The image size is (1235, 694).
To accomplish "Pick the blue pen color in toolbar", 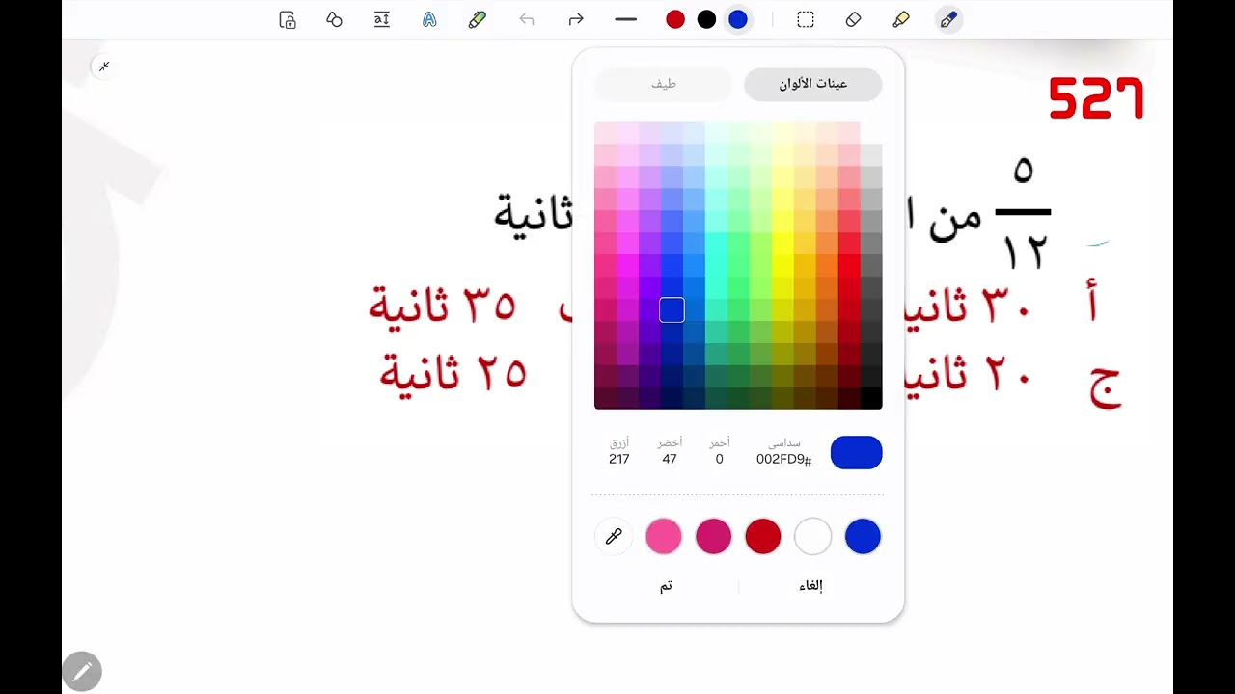I will (x=738, y=19).
